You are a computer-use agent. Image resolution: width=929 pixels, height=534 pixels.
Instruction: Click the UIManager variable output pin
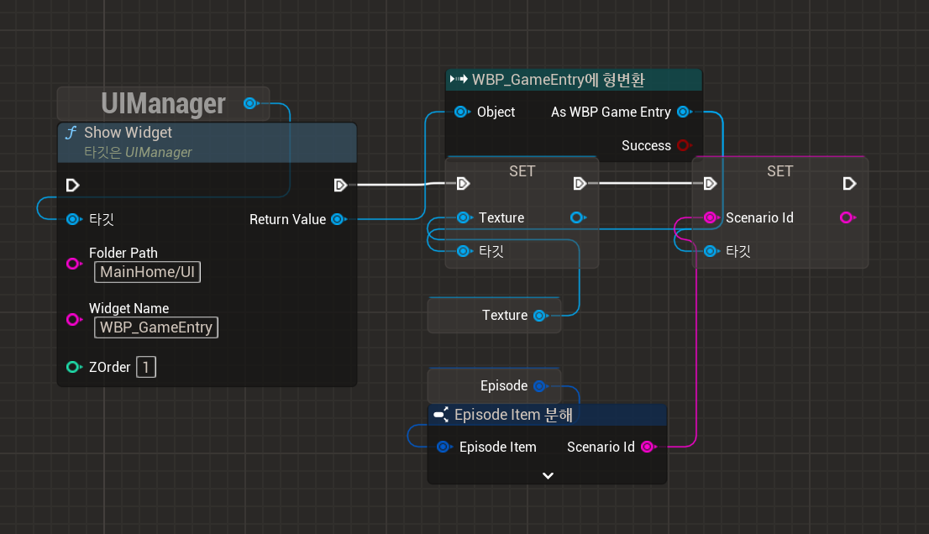pyautogui.click(x=249, y=103)
